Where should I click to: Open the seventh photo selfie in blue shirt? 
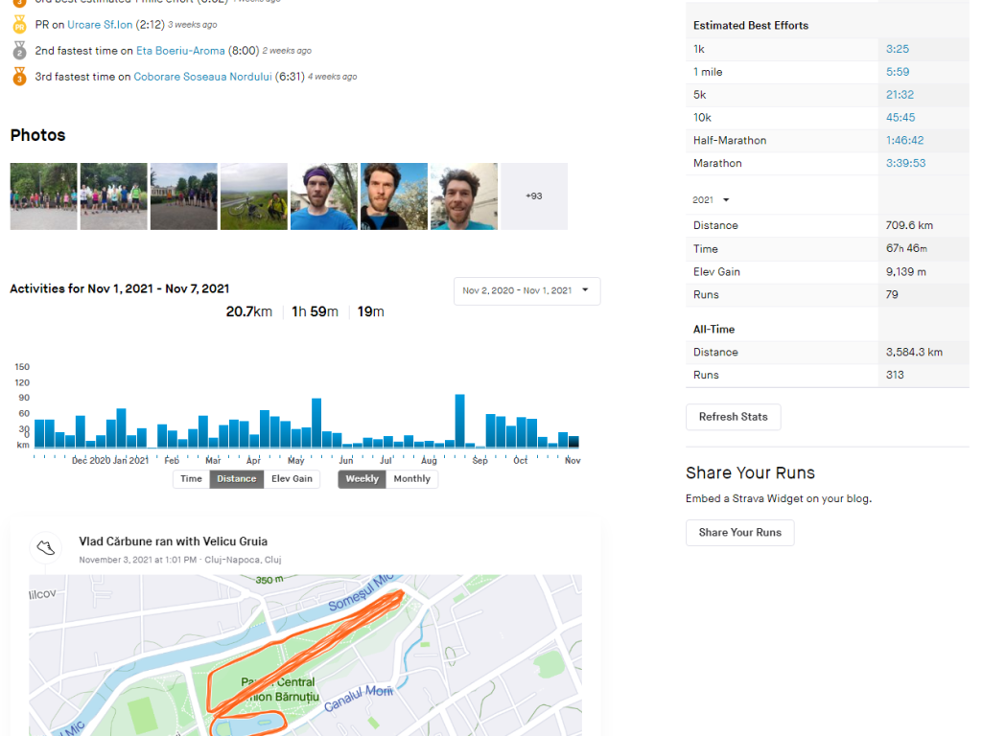(x=464, y=196)
